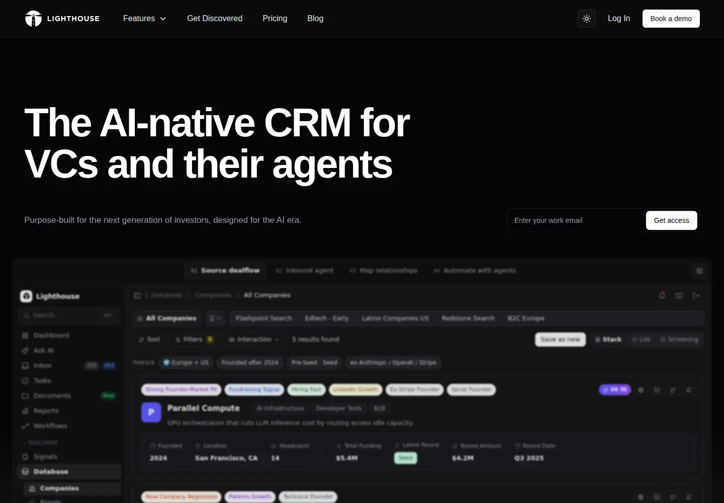
Task: Click the Get access button
Action: pos(672,220)
